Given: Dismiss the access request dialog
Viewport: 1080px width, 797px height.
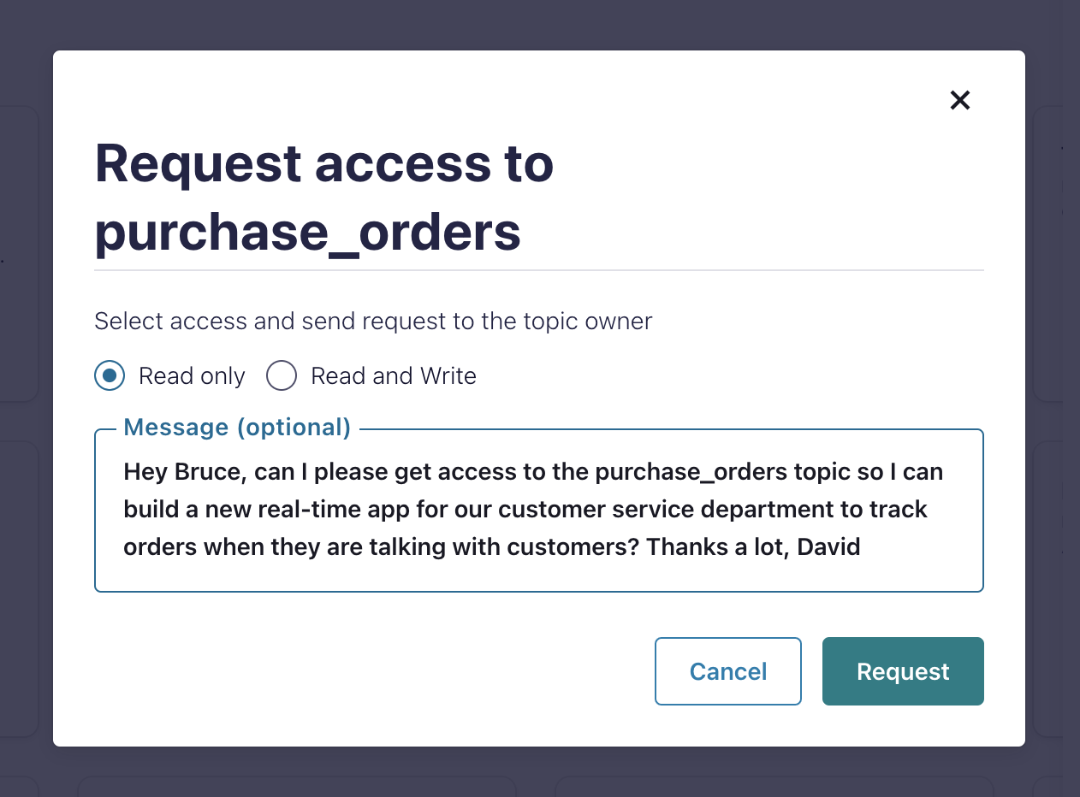Looking at the screenshot, I should pos(959,100).
